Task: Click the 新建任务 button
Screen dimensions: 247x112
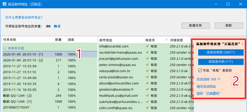Action: pos(196,25)
